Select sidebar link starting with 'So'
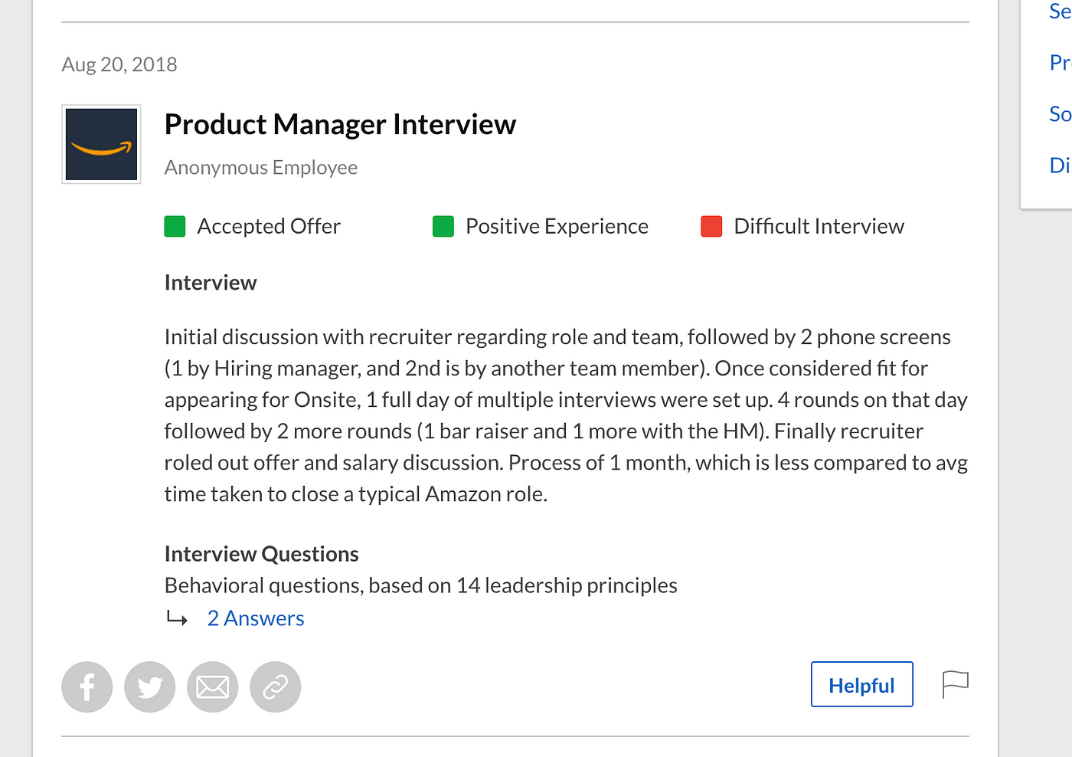The image size is (1072, 757). [1060, 114]
